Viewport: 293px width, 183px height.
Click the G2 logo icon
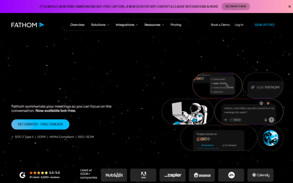(23, 175)
